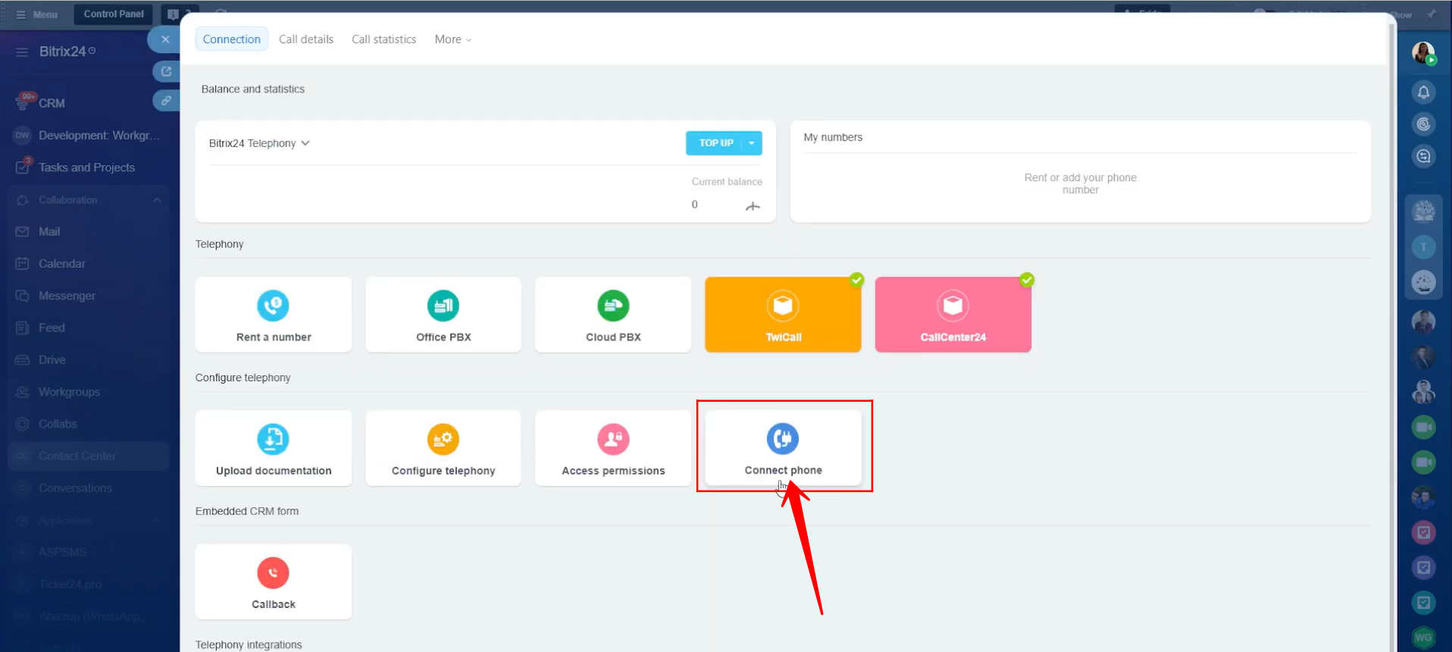Open the Access permissions tile
The height and width of the screenshot is (652, 1452).
click(613, 448)
